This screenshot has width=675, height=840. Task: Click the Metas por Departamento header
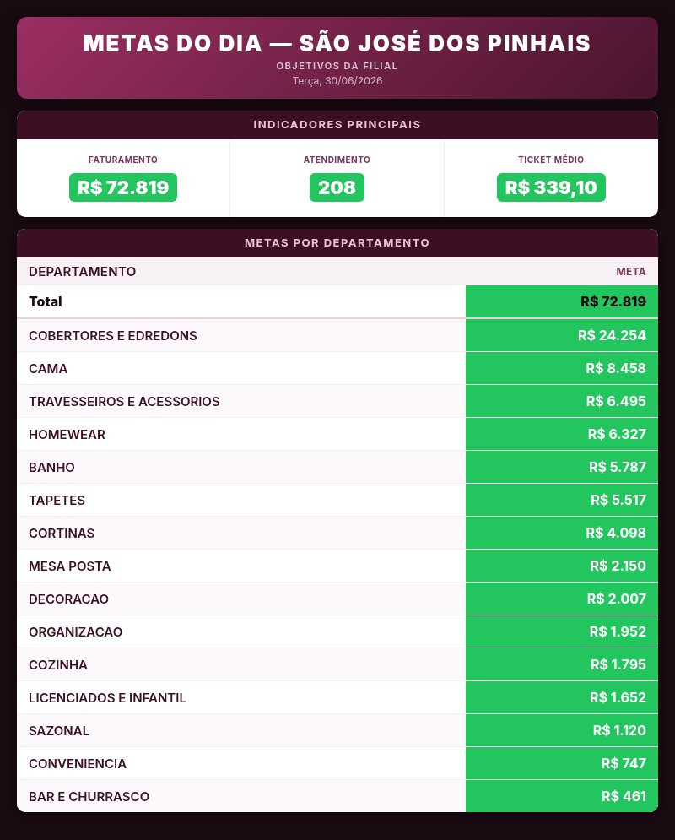coord(337,243)
